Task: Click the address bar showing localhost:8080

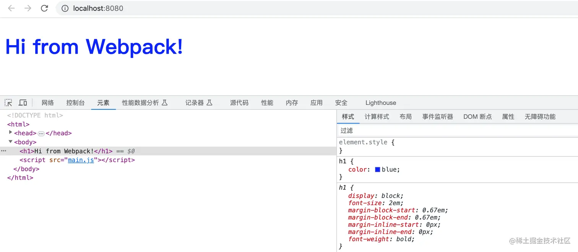Action: (x=317, y=8)
